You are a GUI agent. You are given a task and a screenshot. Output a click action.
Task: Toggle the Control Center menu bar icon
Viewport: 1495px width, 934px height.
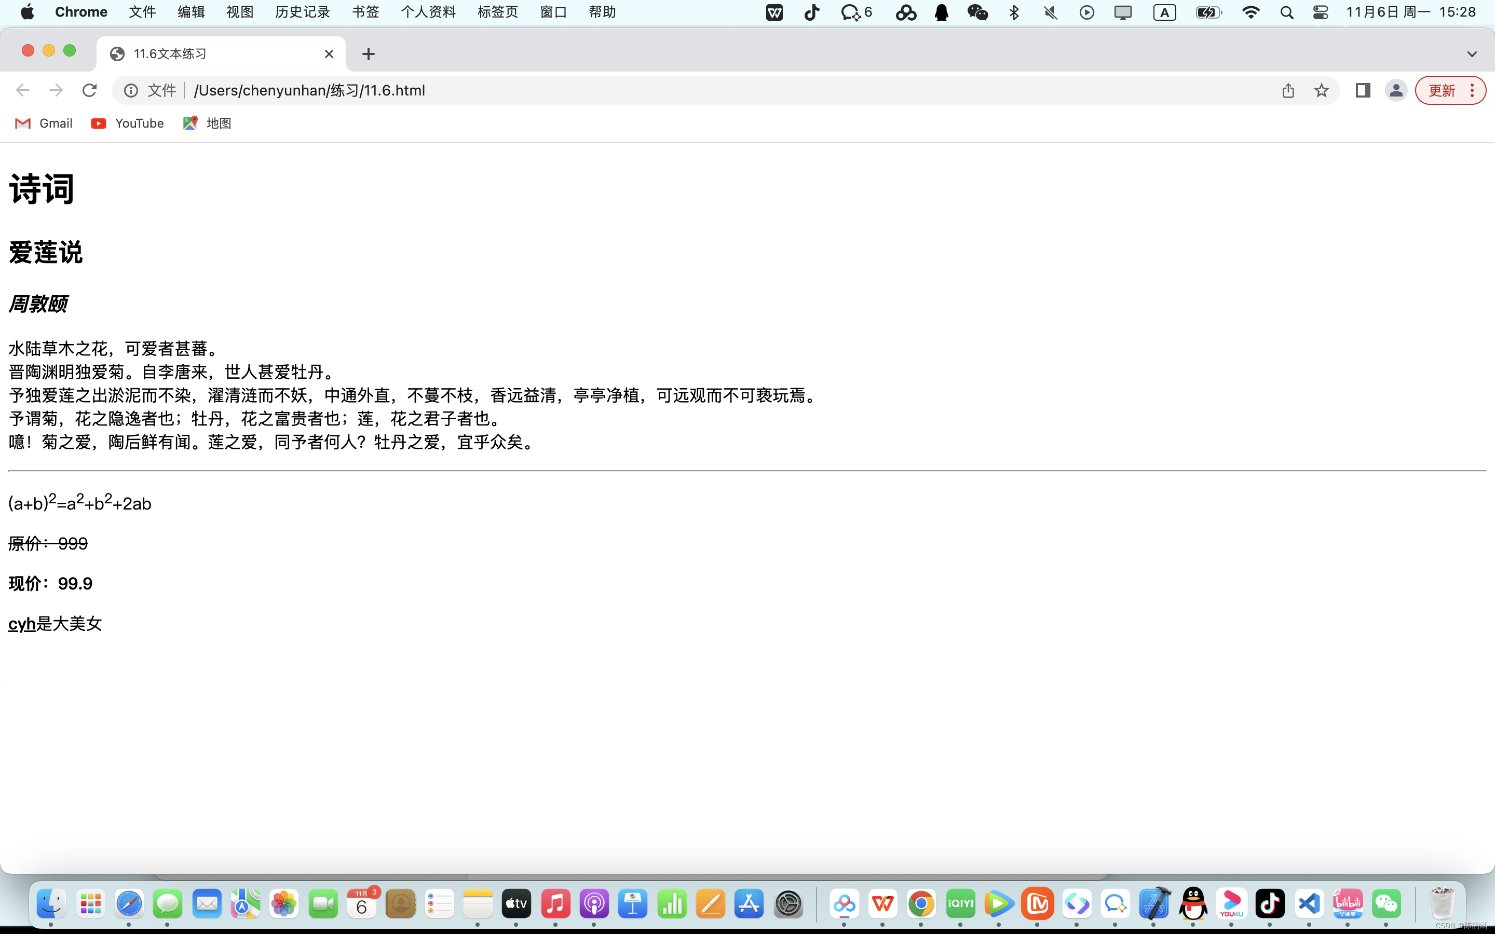1320,12
